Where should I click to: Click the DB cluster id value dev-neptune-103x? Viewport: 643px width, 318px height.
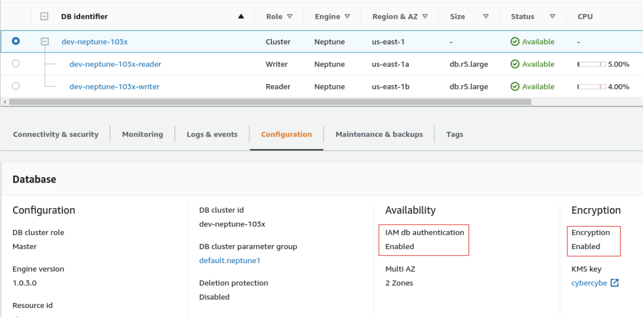(232, 224)
